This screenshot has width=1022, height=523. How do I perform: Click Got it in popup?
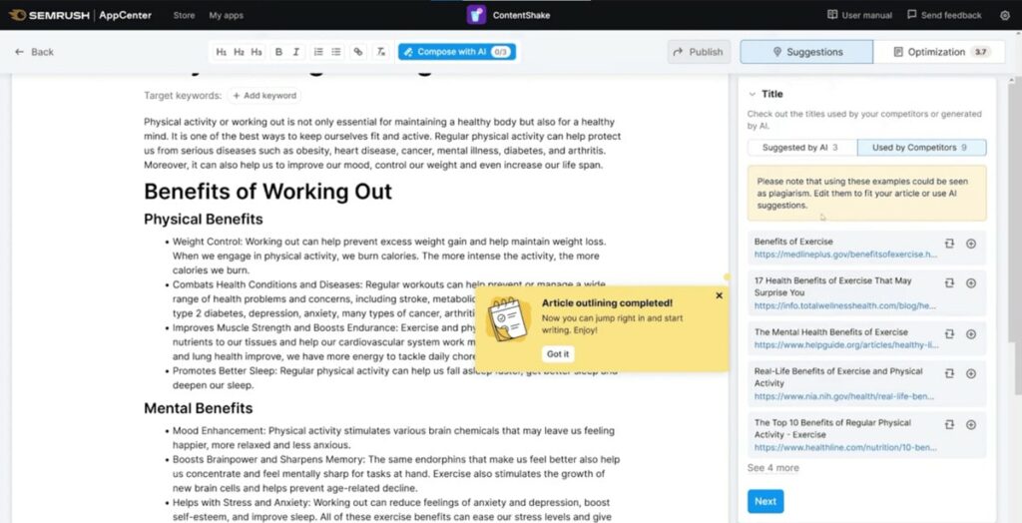[x=558, y=354]
